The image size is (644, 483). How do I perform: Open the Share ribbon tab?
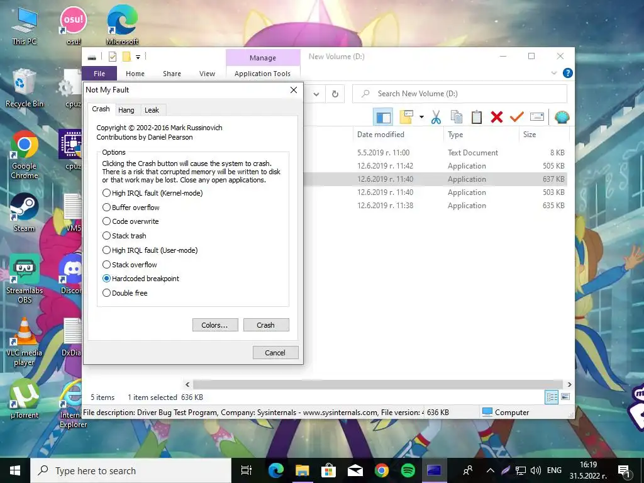coord(172,74)
